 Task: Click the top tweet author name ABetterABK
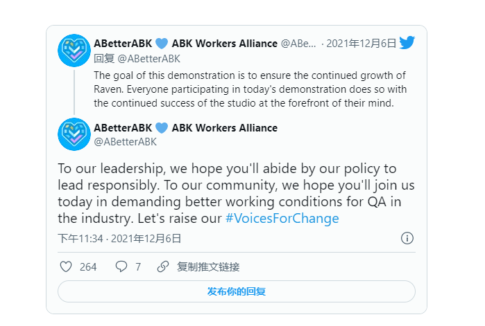point(123,44)
